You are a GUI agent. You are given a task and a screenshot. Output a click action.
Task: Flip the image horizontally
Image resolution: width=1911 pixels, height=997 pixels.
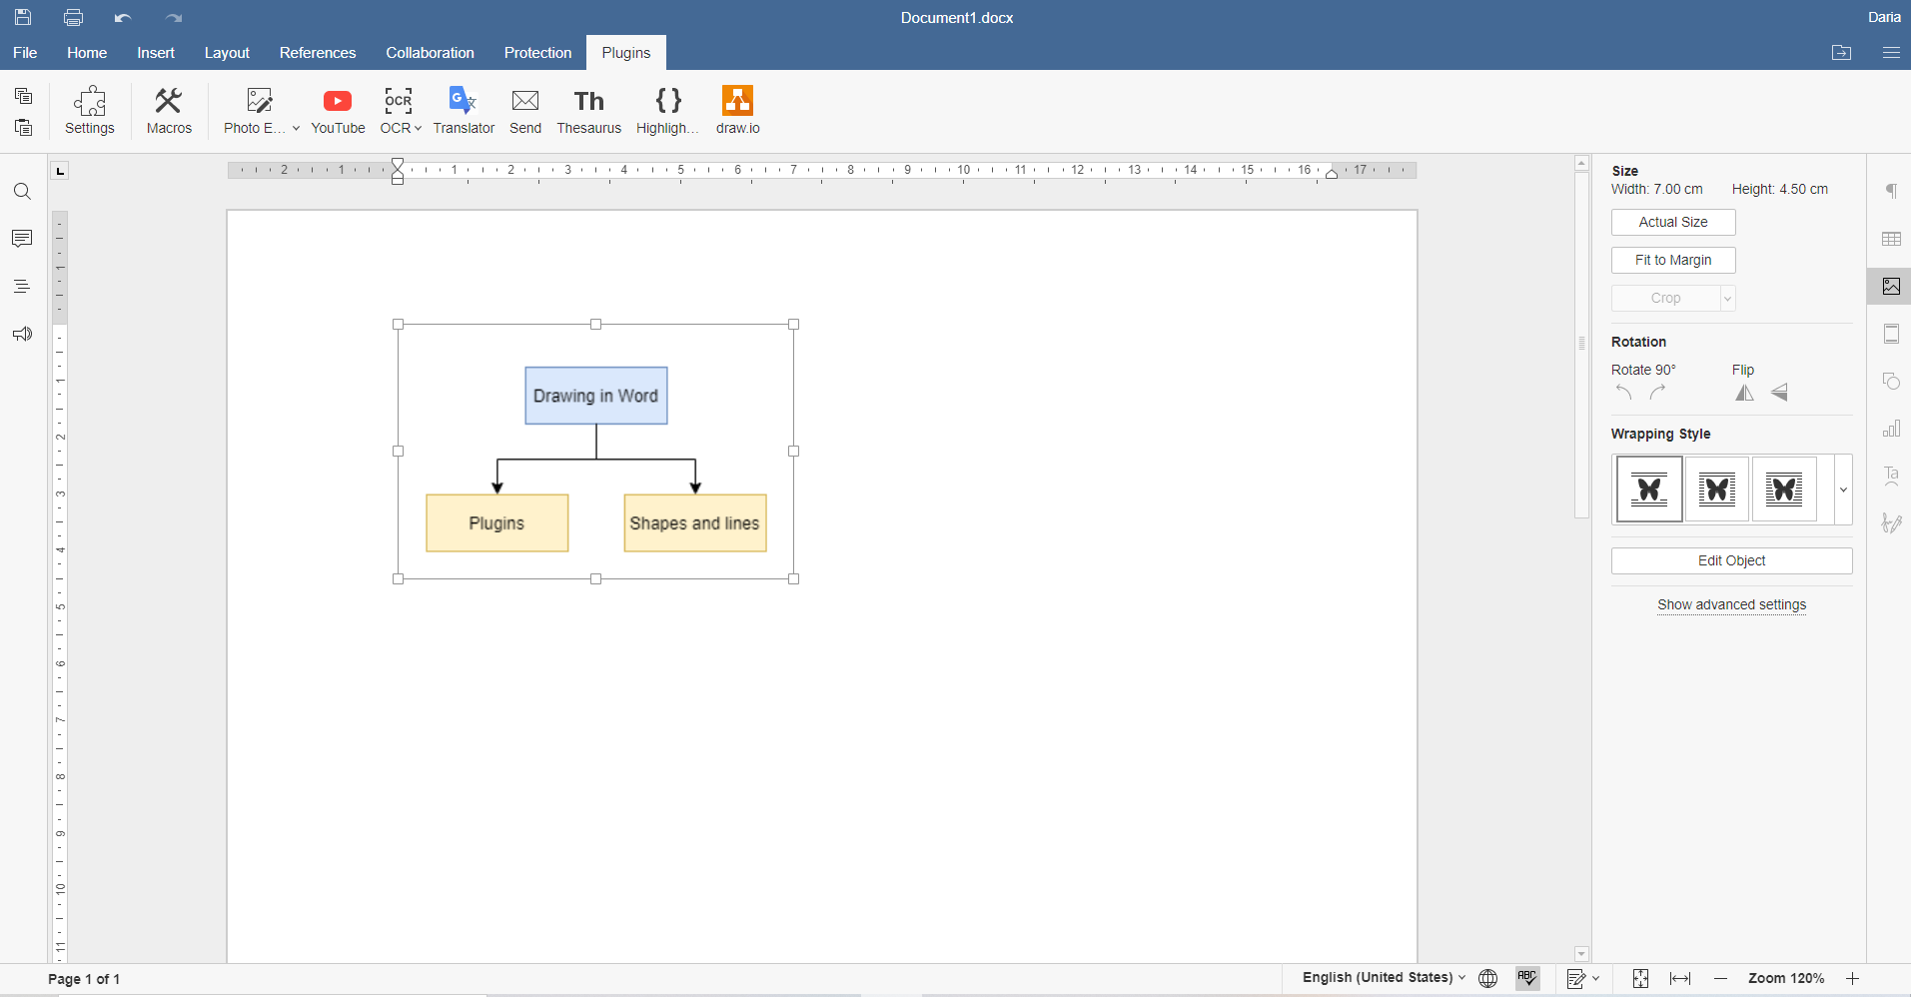point(1744,393)
